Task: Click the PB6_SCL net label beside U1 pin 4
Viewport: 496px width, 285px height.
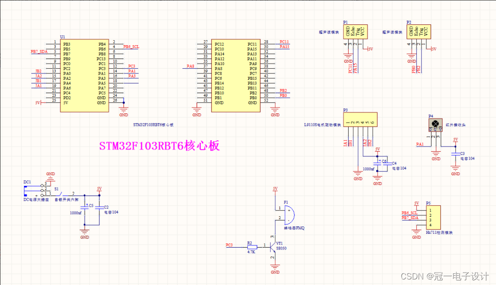Action: point(131,47)
